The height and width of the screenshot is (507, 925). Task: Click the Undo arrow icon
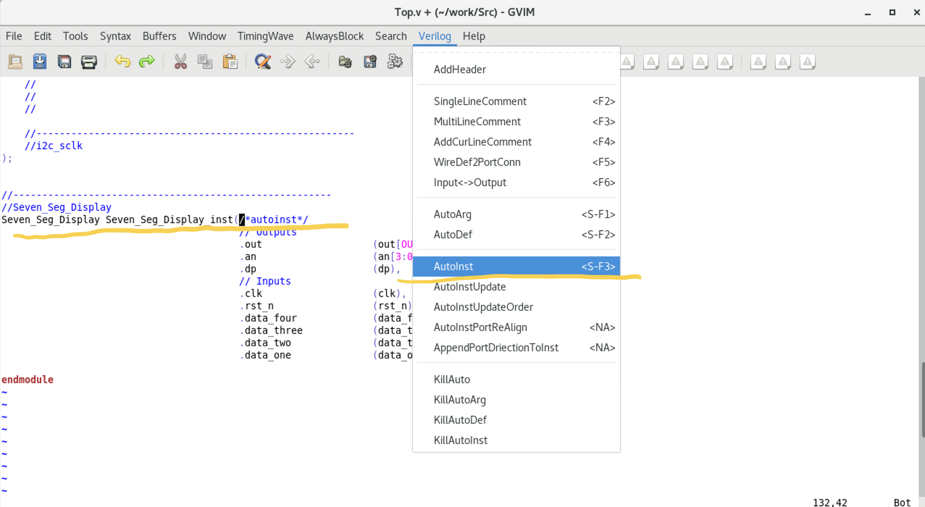click(122, 62)
